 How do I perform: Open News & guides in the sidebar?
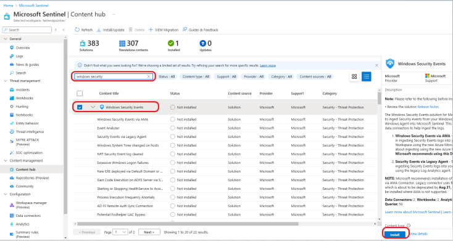tap(27, 64)
